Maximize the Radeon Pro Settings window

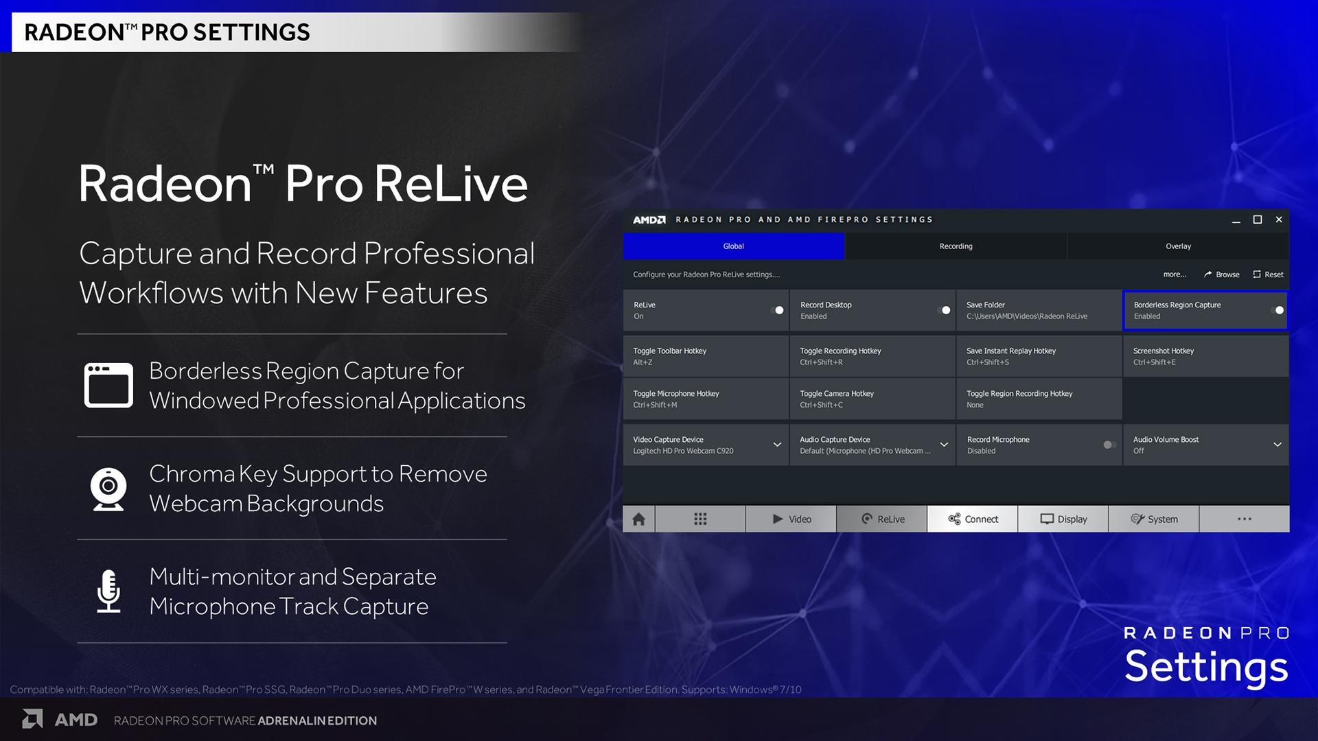pyautogui.click(x=1258, y=220)
